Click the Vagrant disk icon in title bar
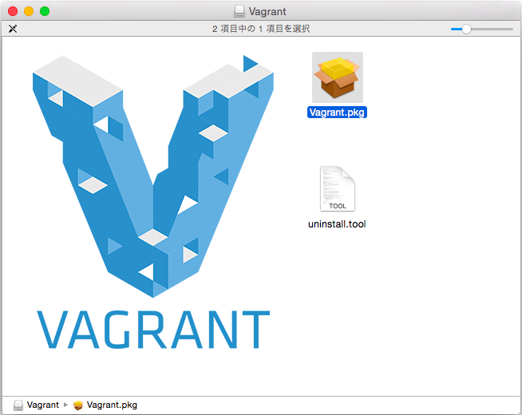The width and height of the screenshot is (522, 415). pos(239,12)
